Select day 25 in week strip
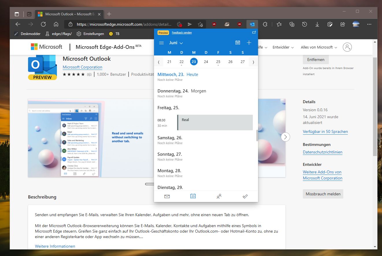 tap(218, 62)
